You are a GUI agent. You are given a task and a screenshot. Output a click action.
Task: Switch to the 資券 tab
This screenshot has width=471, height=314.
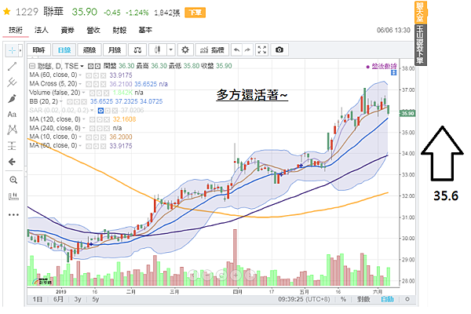pos(68,30)
